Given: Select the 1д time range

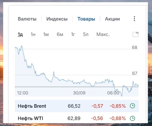Looking at the screenshot, I should pyautogui.click(x=20, y=34).
